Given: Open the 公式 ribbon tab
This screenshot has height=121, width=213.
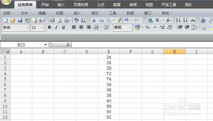Looking at the screenshot, I should (101, 5).
